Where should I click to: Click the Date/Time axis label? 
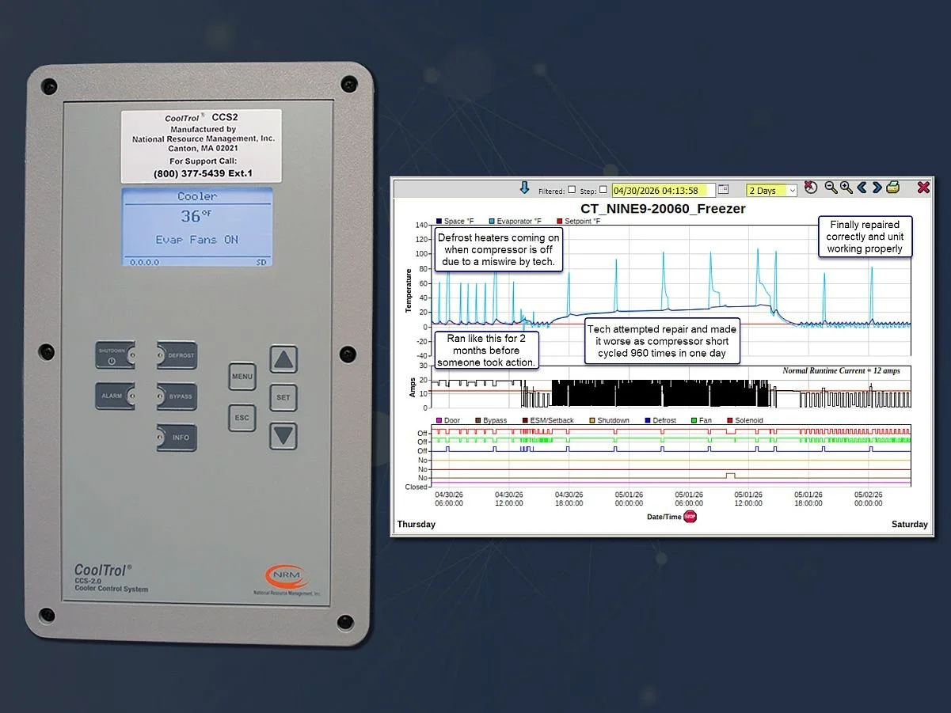664,518
